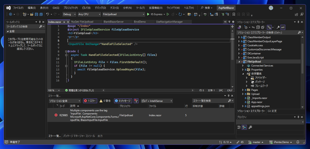Click Collapse All icon in Solution Explorer

click(x=258, y=27)
